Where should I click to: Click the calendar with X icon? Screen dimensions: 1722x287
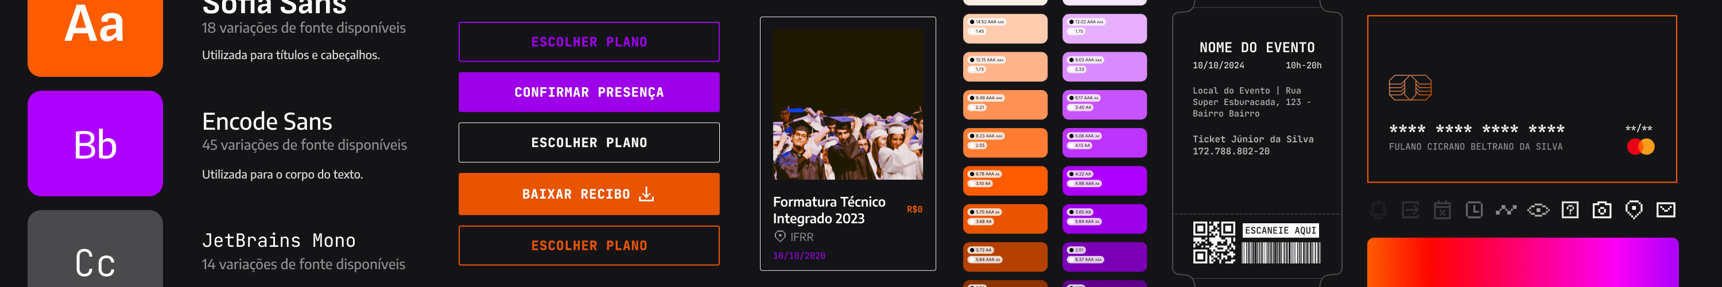point(1442,210)
